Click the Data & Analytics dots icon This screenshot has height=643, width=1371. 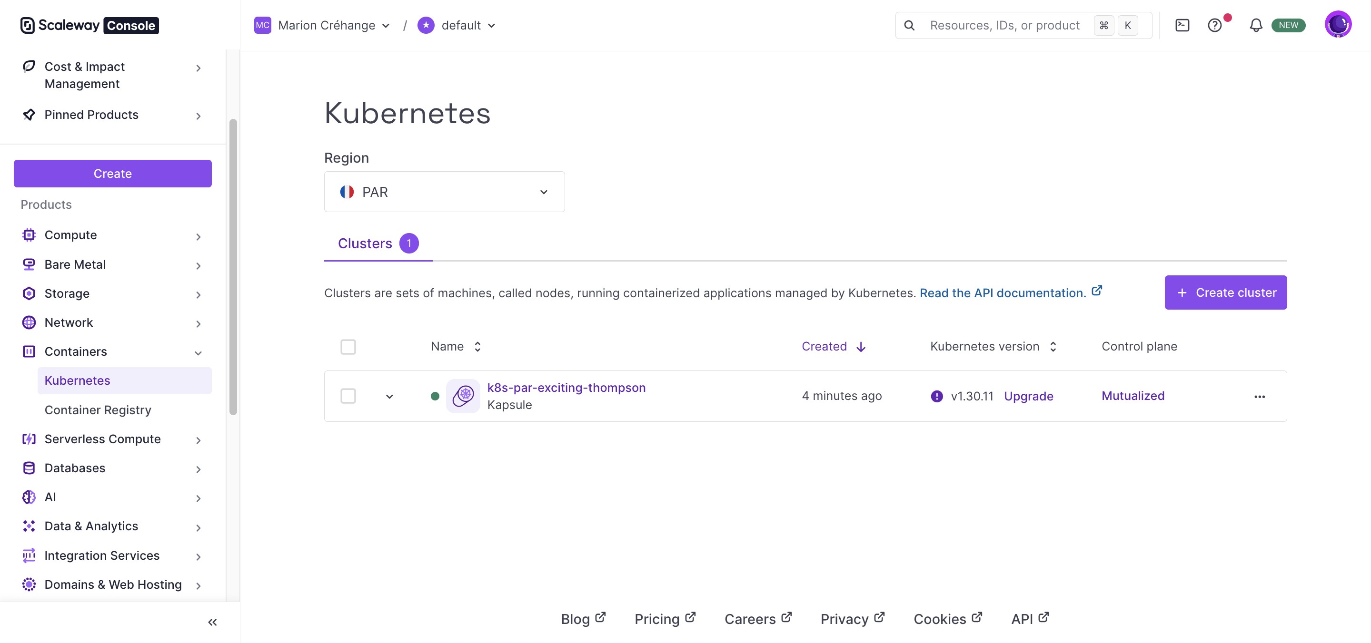pyautogui.click(x=29, y=526)
